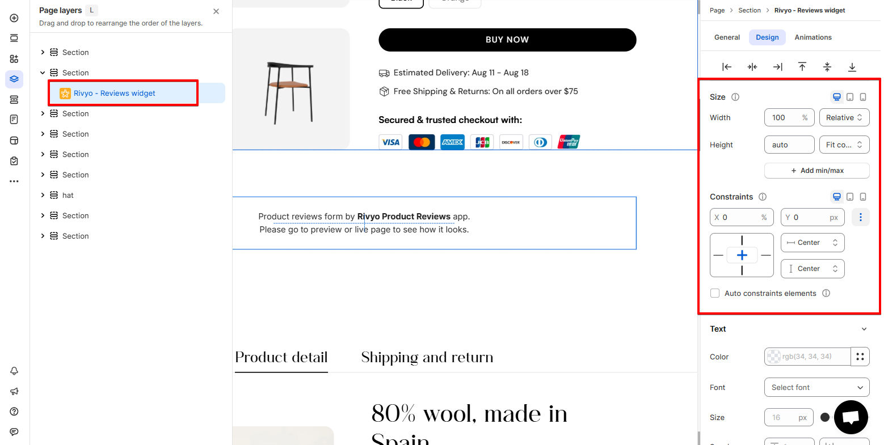This screenshot has height=445, width=884.
Task: Switch Size to mobile device view
Action: [863, 97]
